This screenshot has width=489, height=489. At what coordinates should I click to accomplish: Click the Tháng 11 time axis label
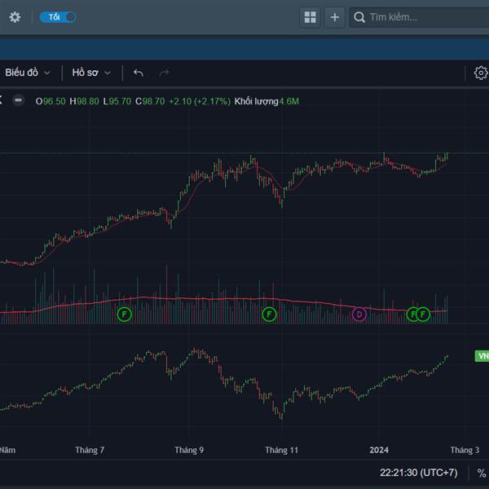(282, 450)
